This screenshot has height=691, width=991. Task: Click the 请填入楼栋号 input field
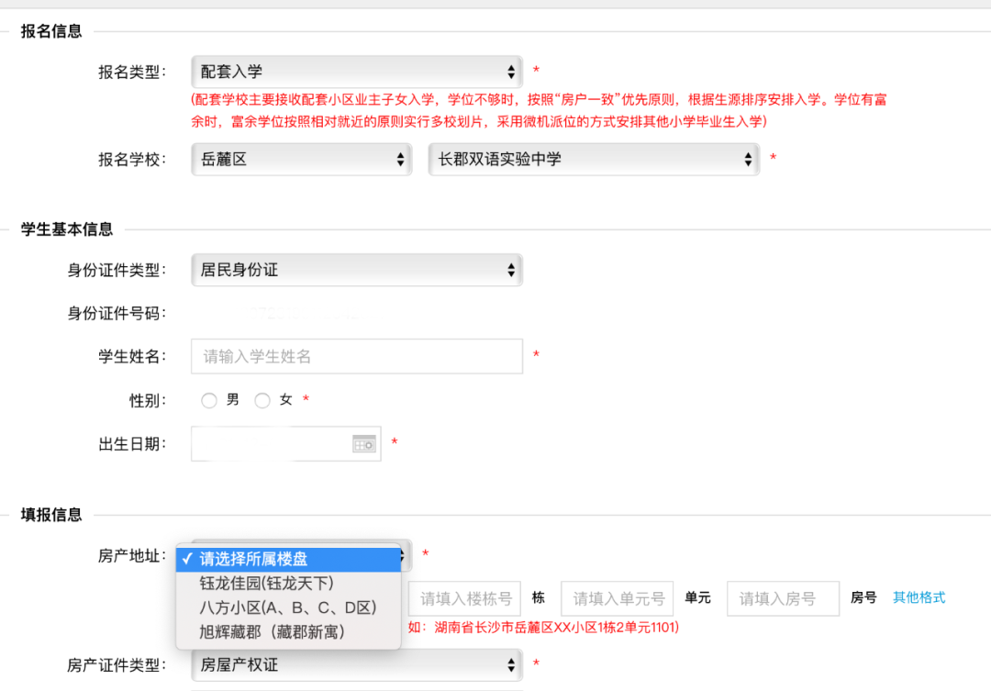point(464,598)
